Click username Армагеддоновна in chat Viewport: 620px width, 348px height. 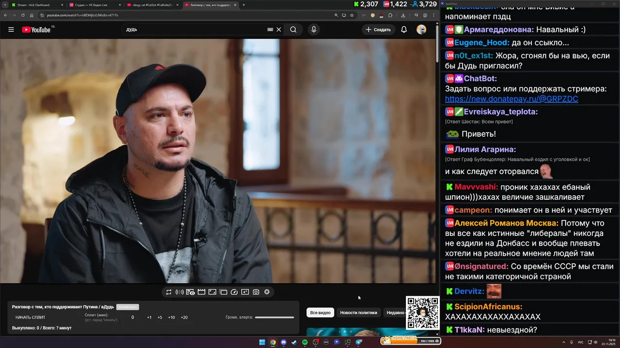497,29
